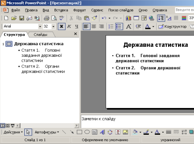Select the Line drawing tool
The width and height of the screenshot is (194, 144).
64,132
